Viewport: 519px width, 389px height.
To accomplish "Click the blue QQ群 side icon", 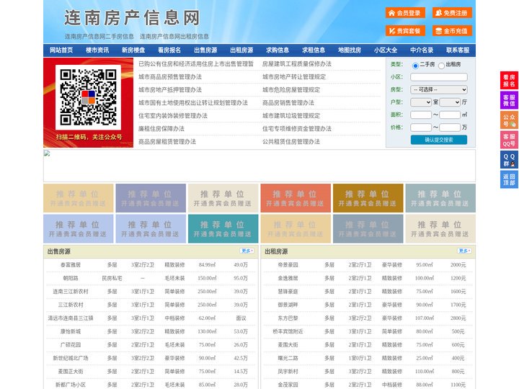I will pyautogui.click(x=509, y=160).
